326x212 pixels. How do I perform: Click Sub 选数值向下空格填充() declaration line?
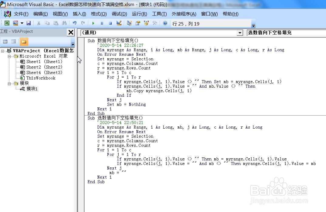[115, 118]
